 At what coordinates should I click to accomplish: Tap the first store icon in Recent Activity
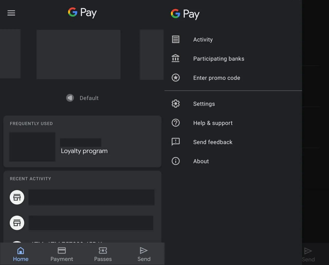coord(17,197)
